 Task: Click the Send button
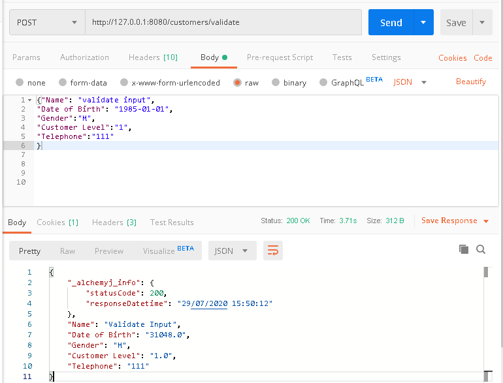coord(391,22)
